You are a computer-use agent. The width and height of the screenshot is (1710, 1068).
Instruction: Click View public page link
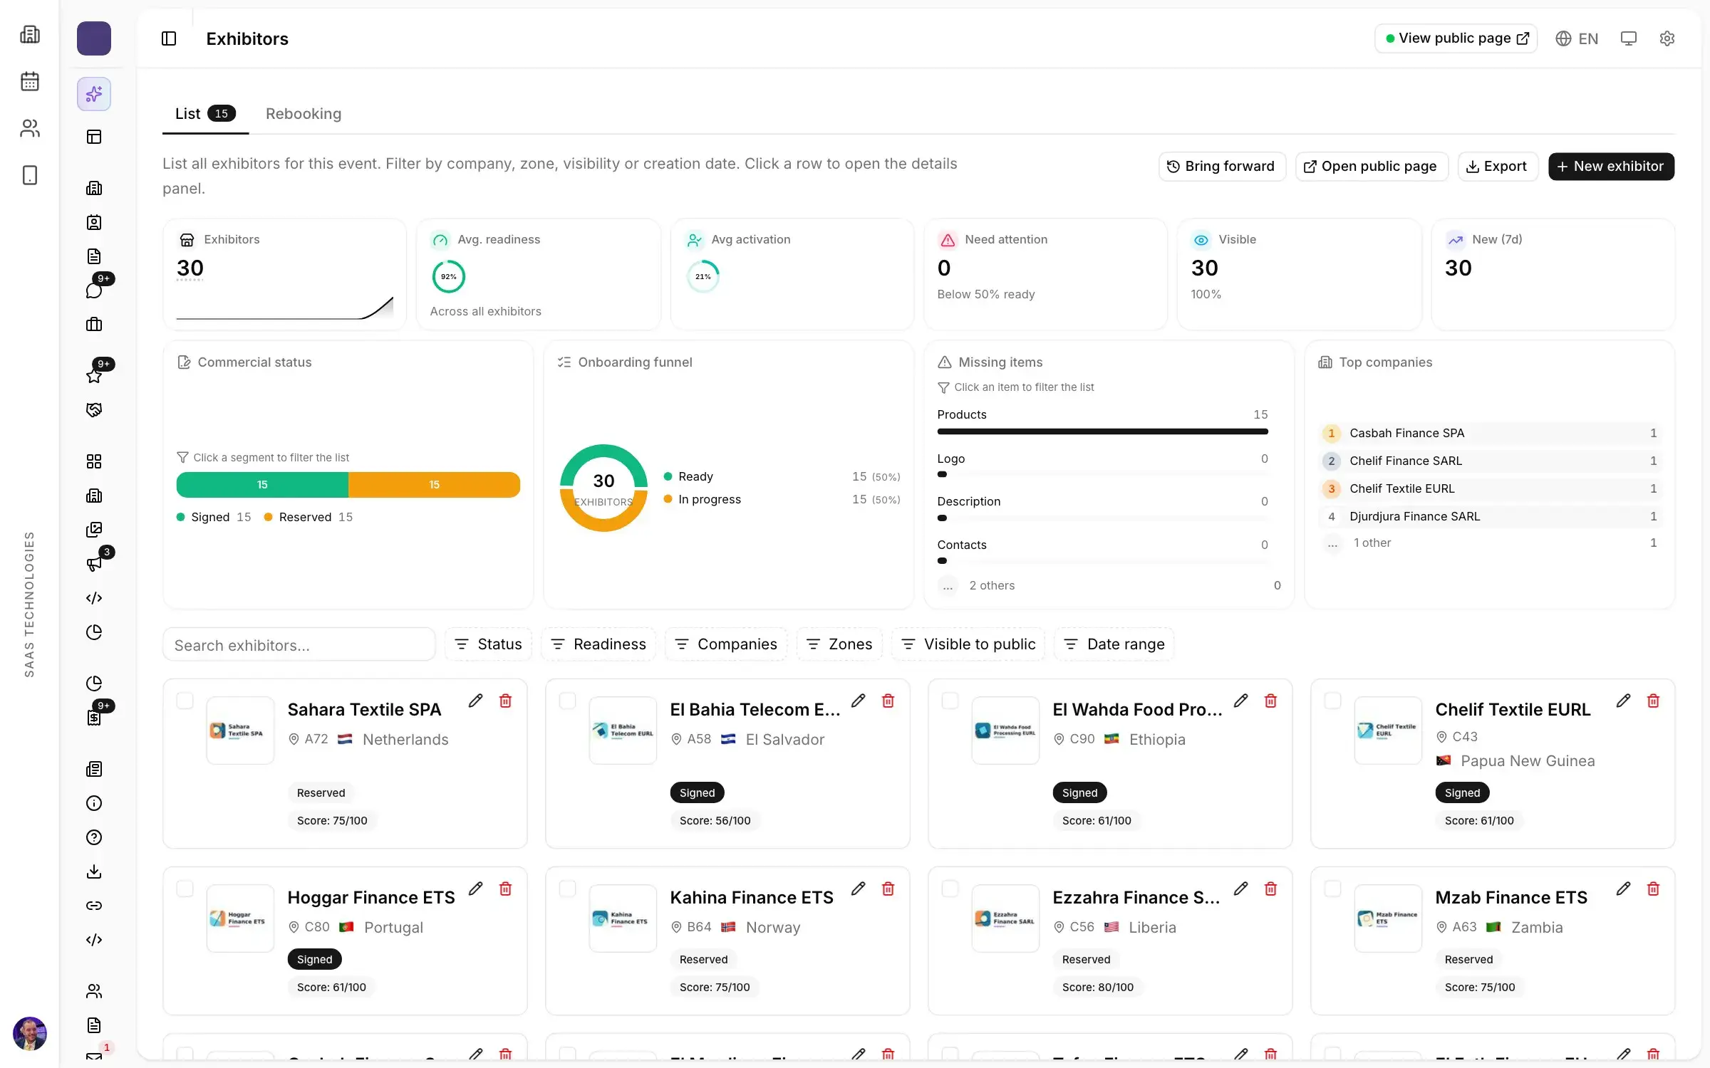point(1455,38)
